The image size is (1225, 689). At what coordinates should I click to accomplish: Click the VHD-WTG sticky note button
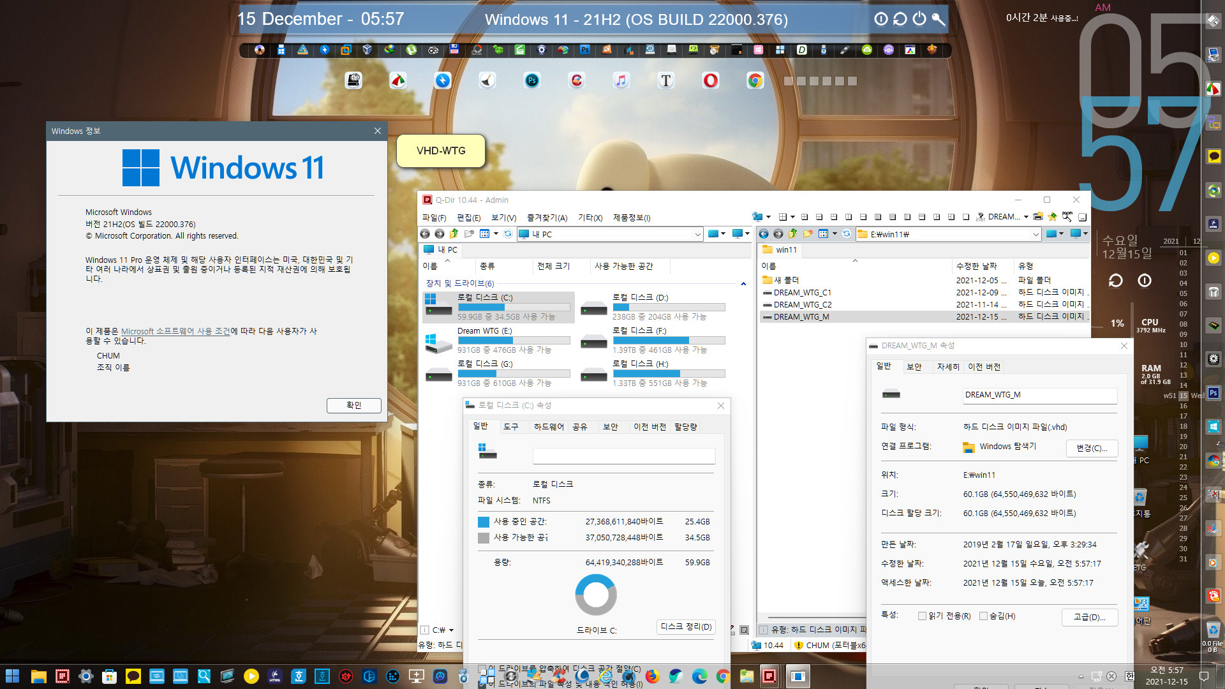[441, 151]
